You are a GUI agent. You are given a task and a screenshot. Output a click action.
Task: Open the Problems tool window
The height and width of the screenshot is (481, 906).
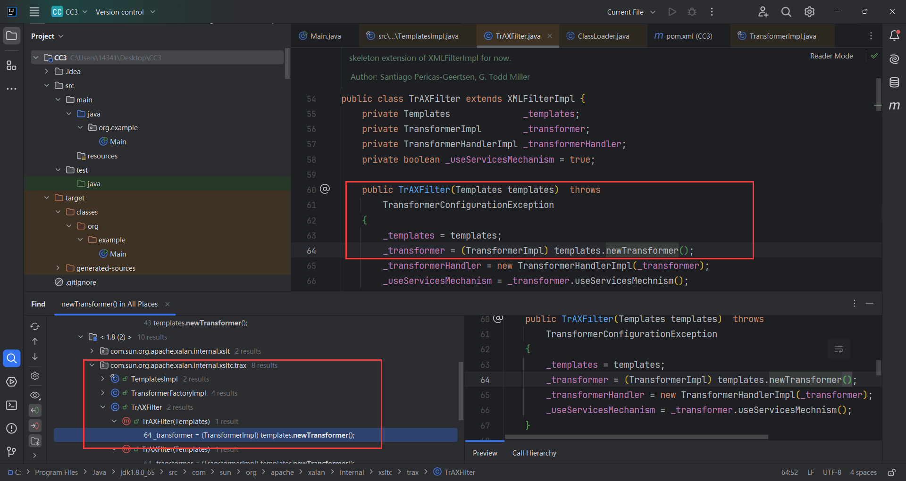(x=11, y=428)
